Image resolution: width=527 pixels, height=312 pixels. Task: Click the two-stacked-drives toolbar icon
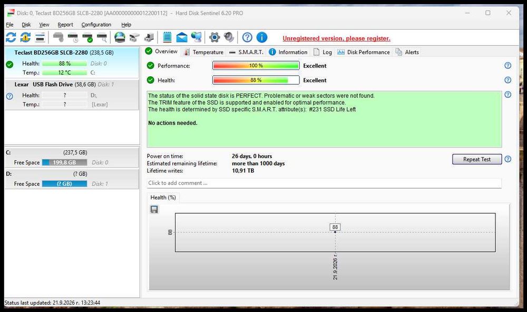[x=134, y=37]
